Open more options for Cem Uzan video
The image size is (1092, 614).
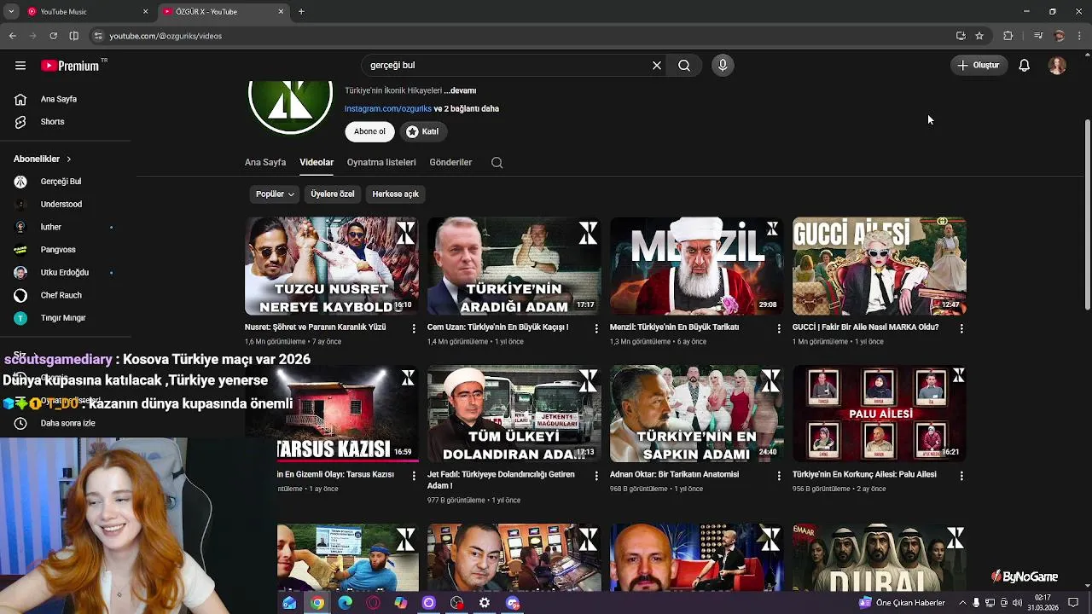pos(596,328)
